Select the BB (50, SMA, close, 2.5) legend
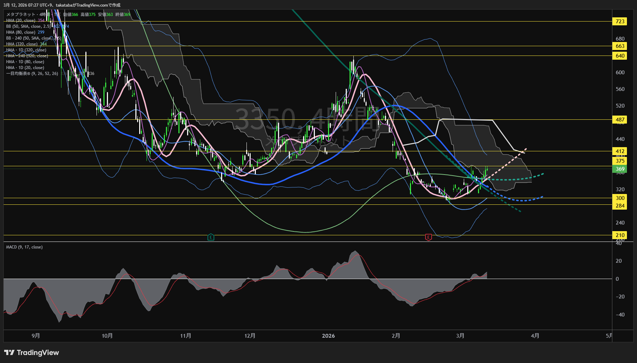The image size is (637, 363). (x=28, y=26)
